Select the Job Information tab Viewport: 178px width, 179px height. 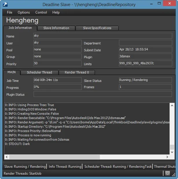[x=20, y=28]
